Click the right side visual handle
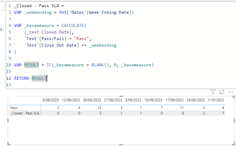This screenshot has width=236, height=147. click(234, 120)
